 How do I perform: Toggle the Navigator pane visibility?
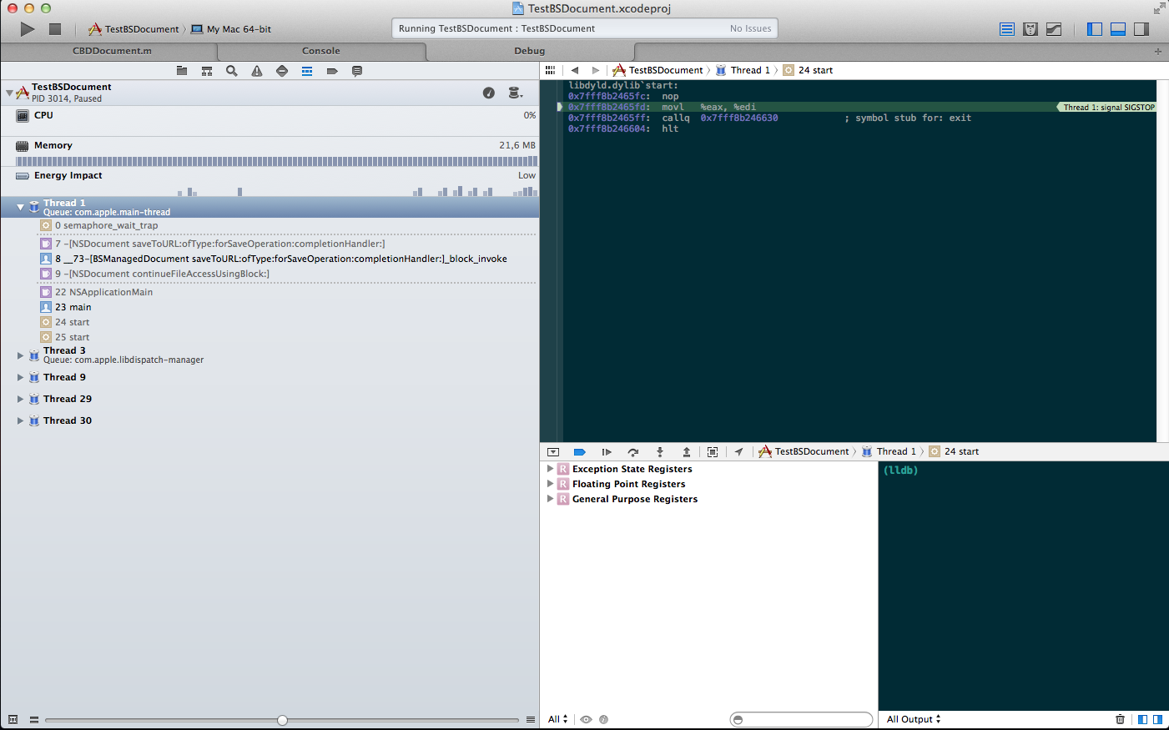pos(1095,29)
